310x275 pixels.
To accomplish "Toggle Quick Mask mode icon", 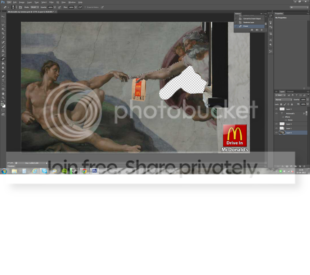I will 3,110.
